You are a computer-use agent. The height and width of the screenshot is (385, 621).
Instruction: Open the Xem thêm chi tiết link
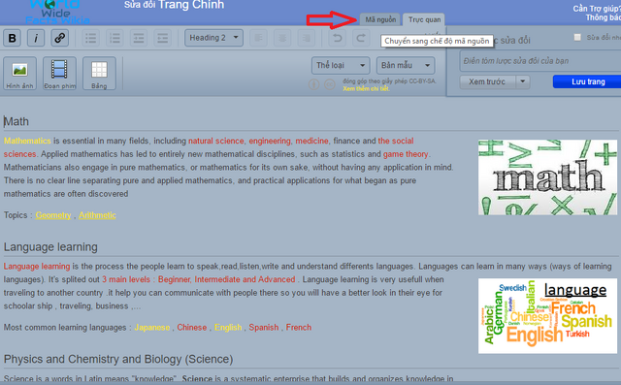[366, 88]
